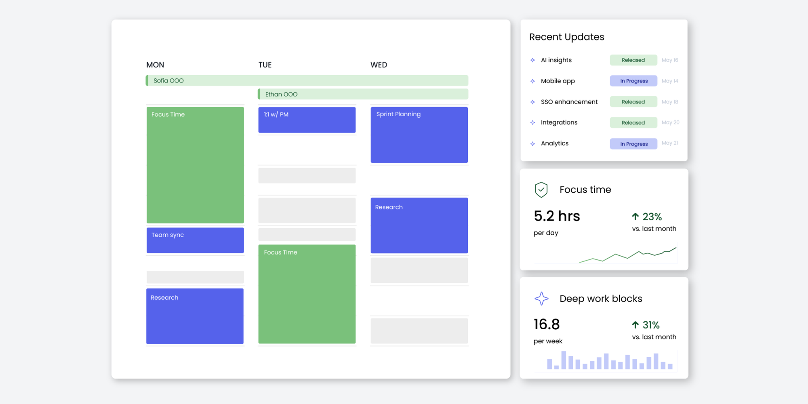Click the May 14 date
808x404 pixels.
[670, 81]
